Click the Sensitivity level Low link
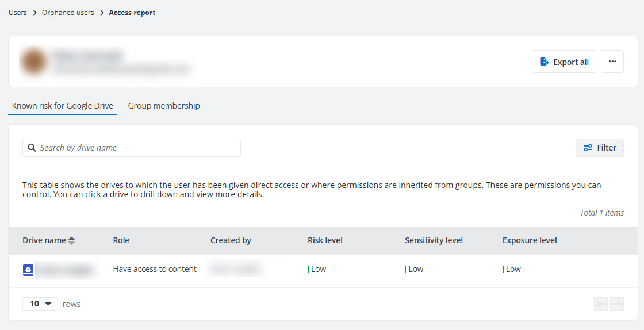 pos(416,269)
